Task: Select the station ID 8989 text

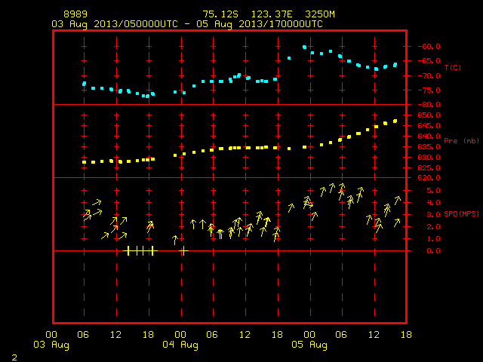Action: [75, 14]
